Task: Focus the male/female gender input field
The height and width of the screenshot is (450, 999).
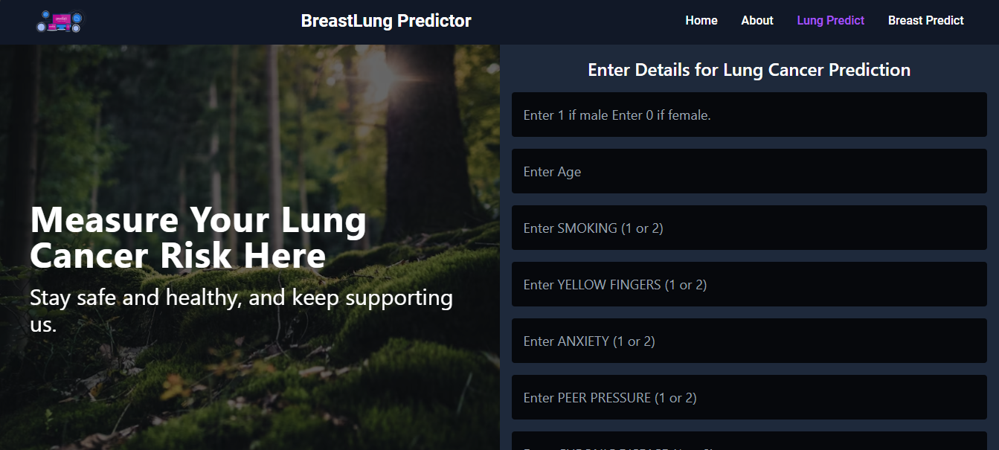Action: point(748,115)
